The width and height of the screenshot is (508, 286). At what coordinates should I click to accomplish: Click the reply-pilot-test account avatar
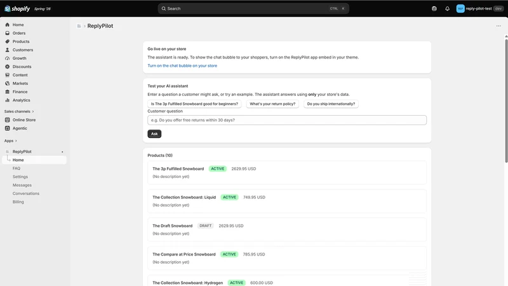[x=460, y=9]
